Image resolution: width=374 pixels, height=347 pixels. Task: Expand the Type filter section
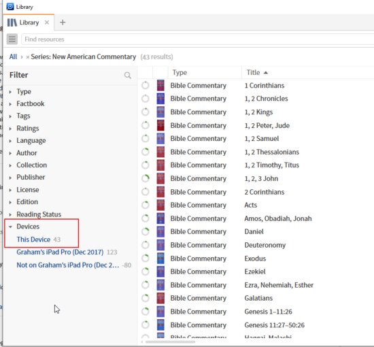(x=10, y=92)
